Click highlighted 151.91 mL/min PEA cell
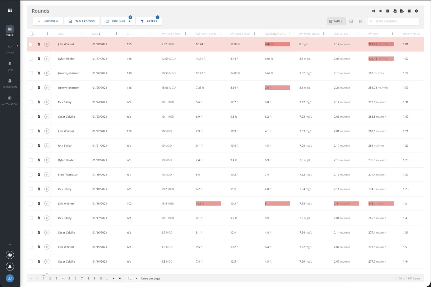Screen dimensions: 431x287 381,44
